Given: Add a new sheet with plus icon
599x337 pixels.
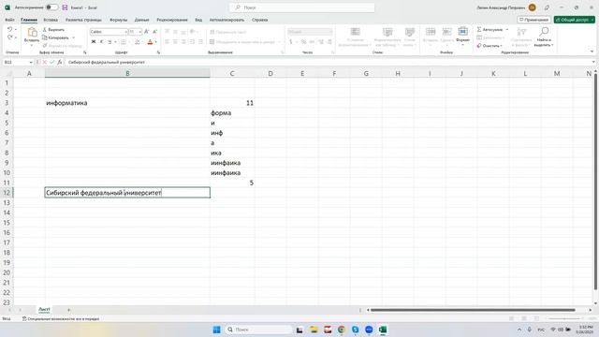Looking at the screenshot, I should coord(68,310).
